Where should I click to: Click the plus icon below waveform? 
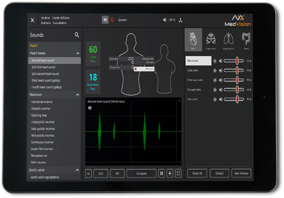[170, 173]
